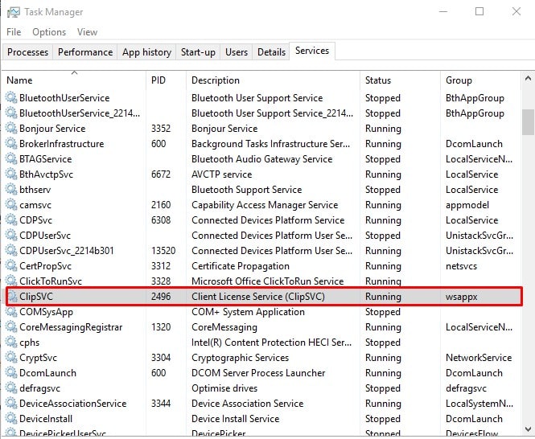Screen dimensions: 535x439
Task: Click gear icon beside COMSysApp
Action: (11, 312)
